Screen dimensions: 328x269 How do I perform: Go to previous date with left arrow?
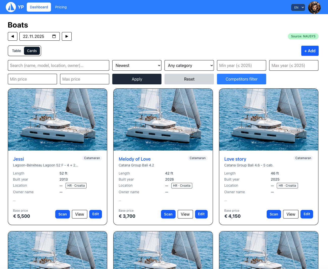tap(13, 36)
